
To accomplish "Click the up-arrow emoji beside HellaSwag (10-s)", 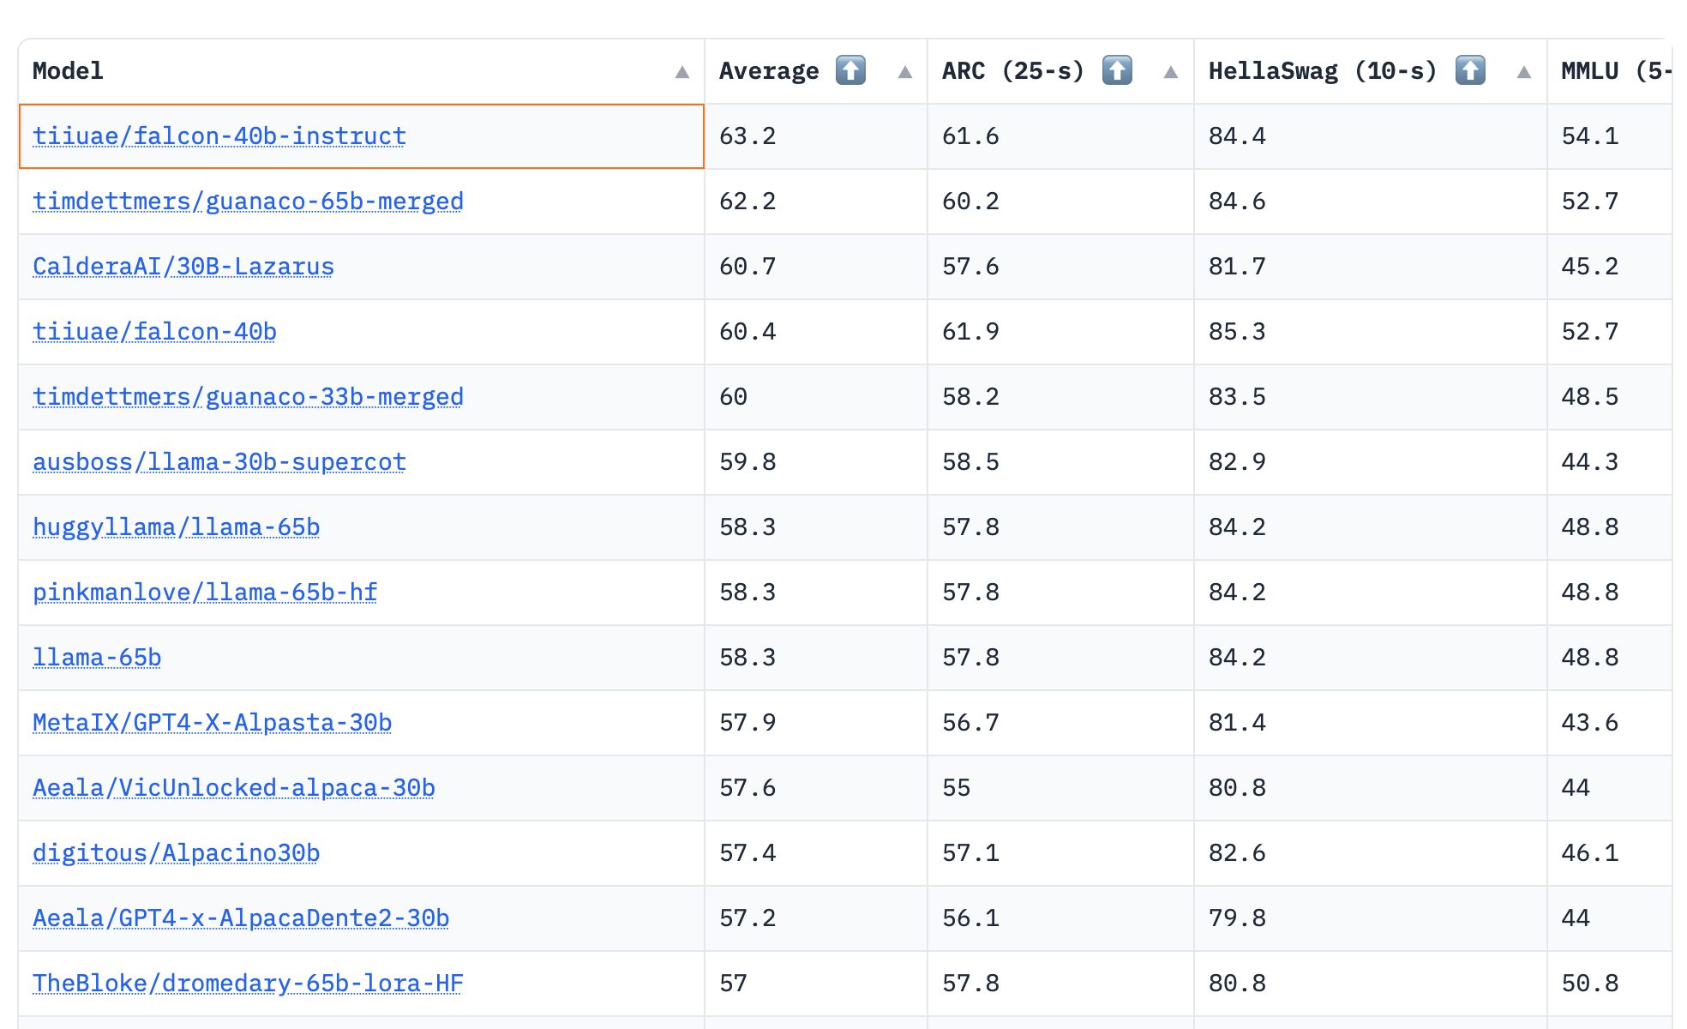I will click(1470, 70).
